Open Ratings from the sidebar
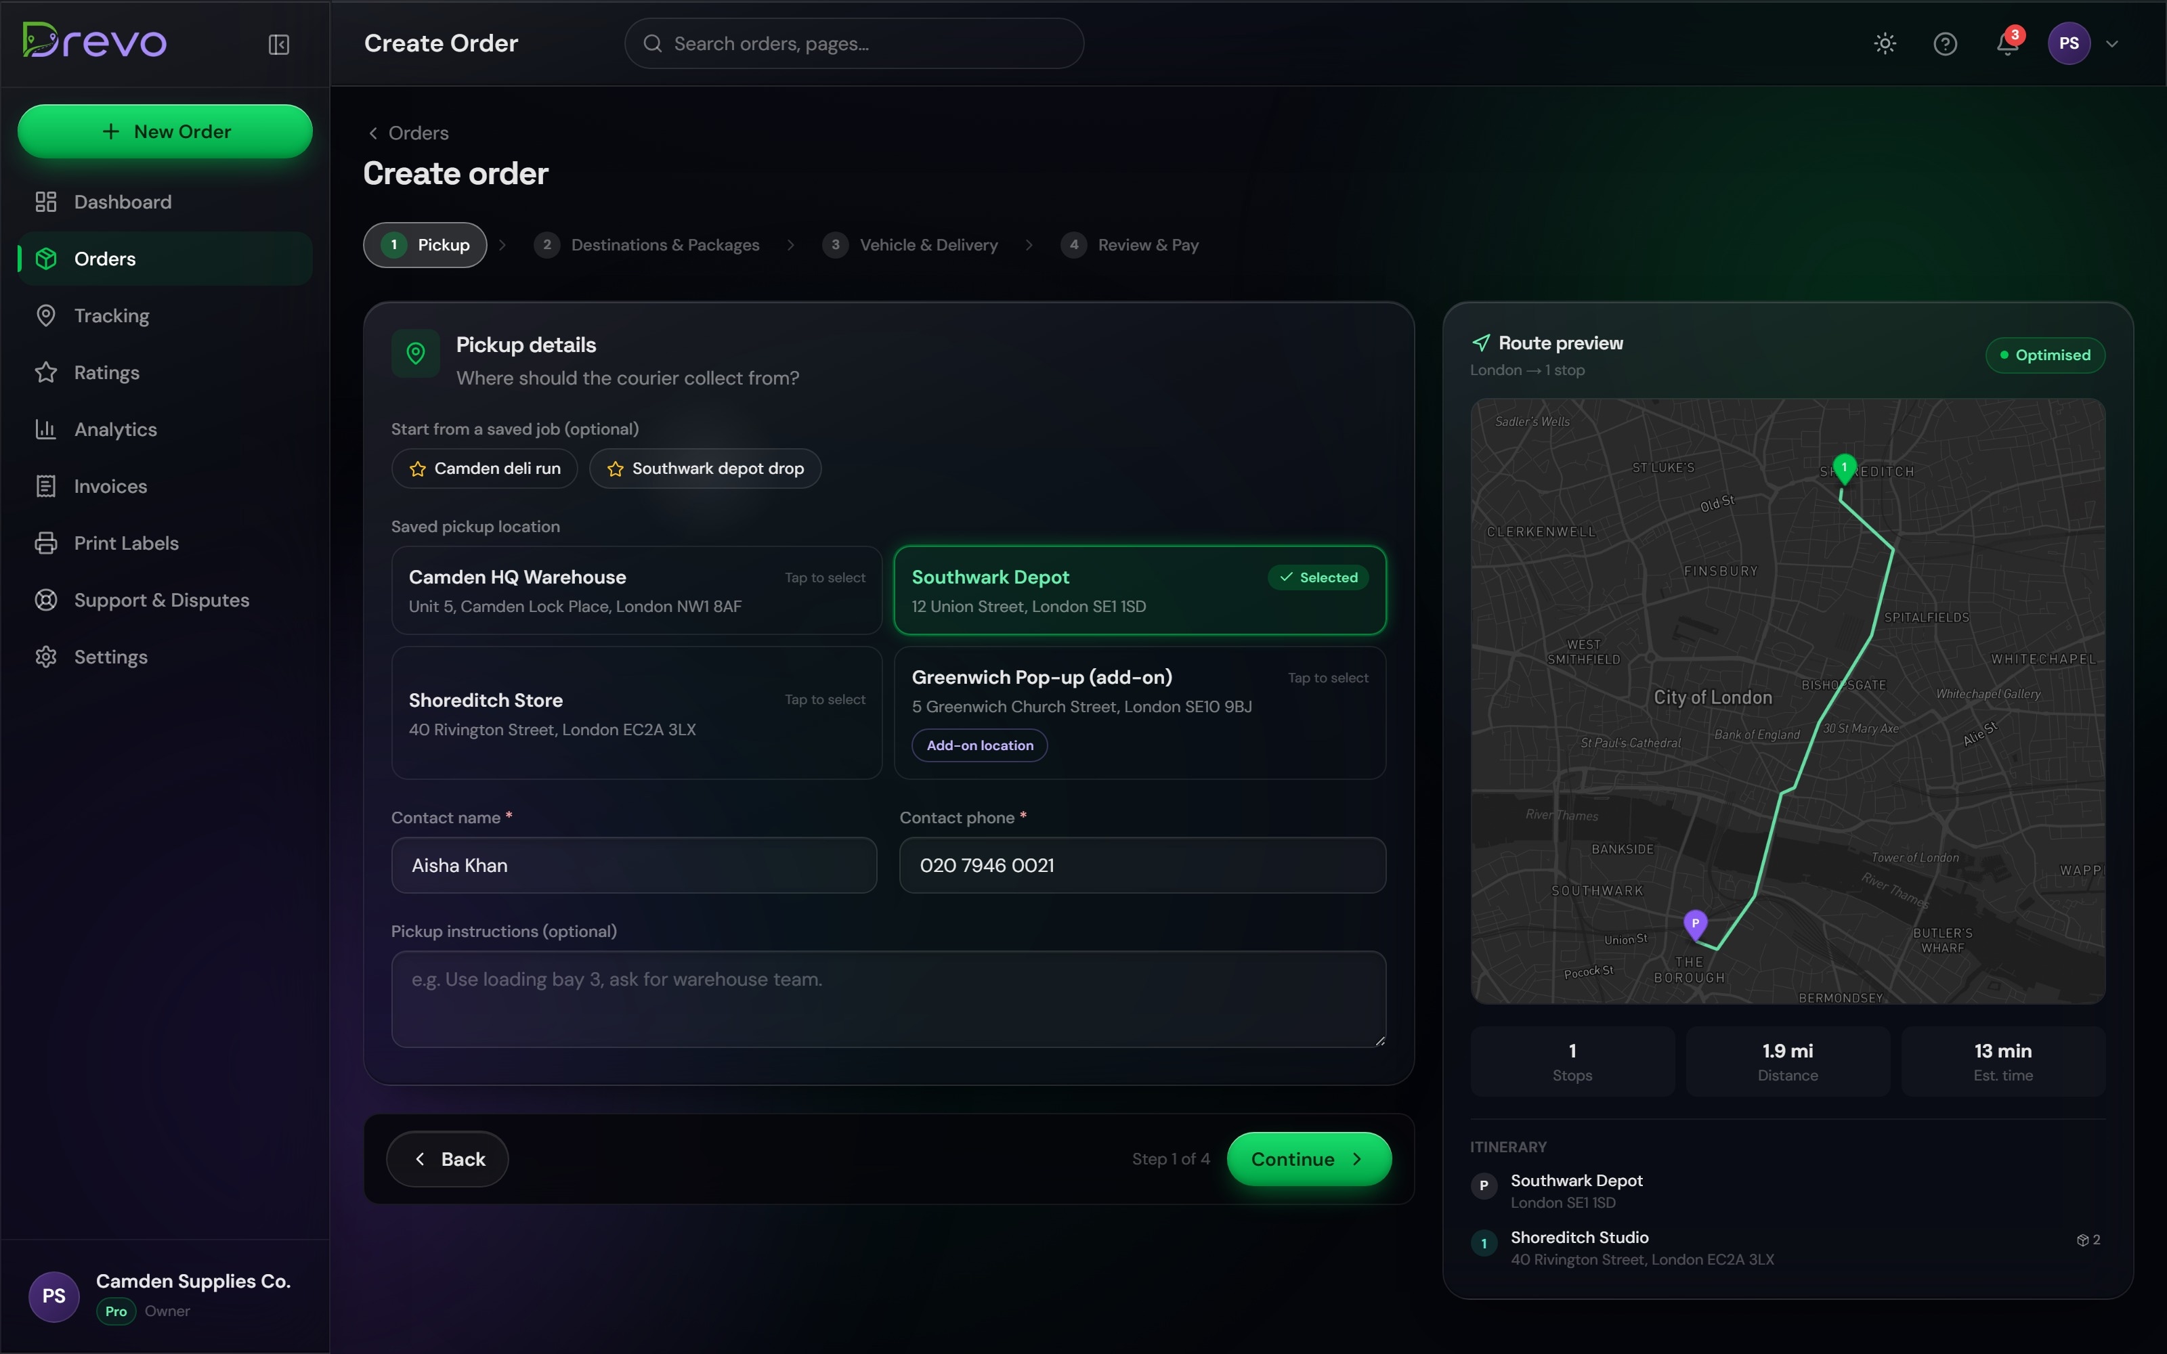Image resolution: width=2167 pixels, height=1354 pixels. [165, 372]
